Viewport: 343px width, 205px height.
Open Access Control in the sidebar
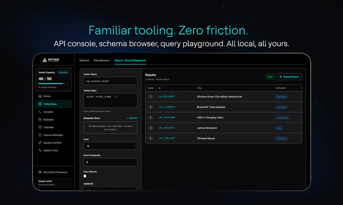coord(54,143)
